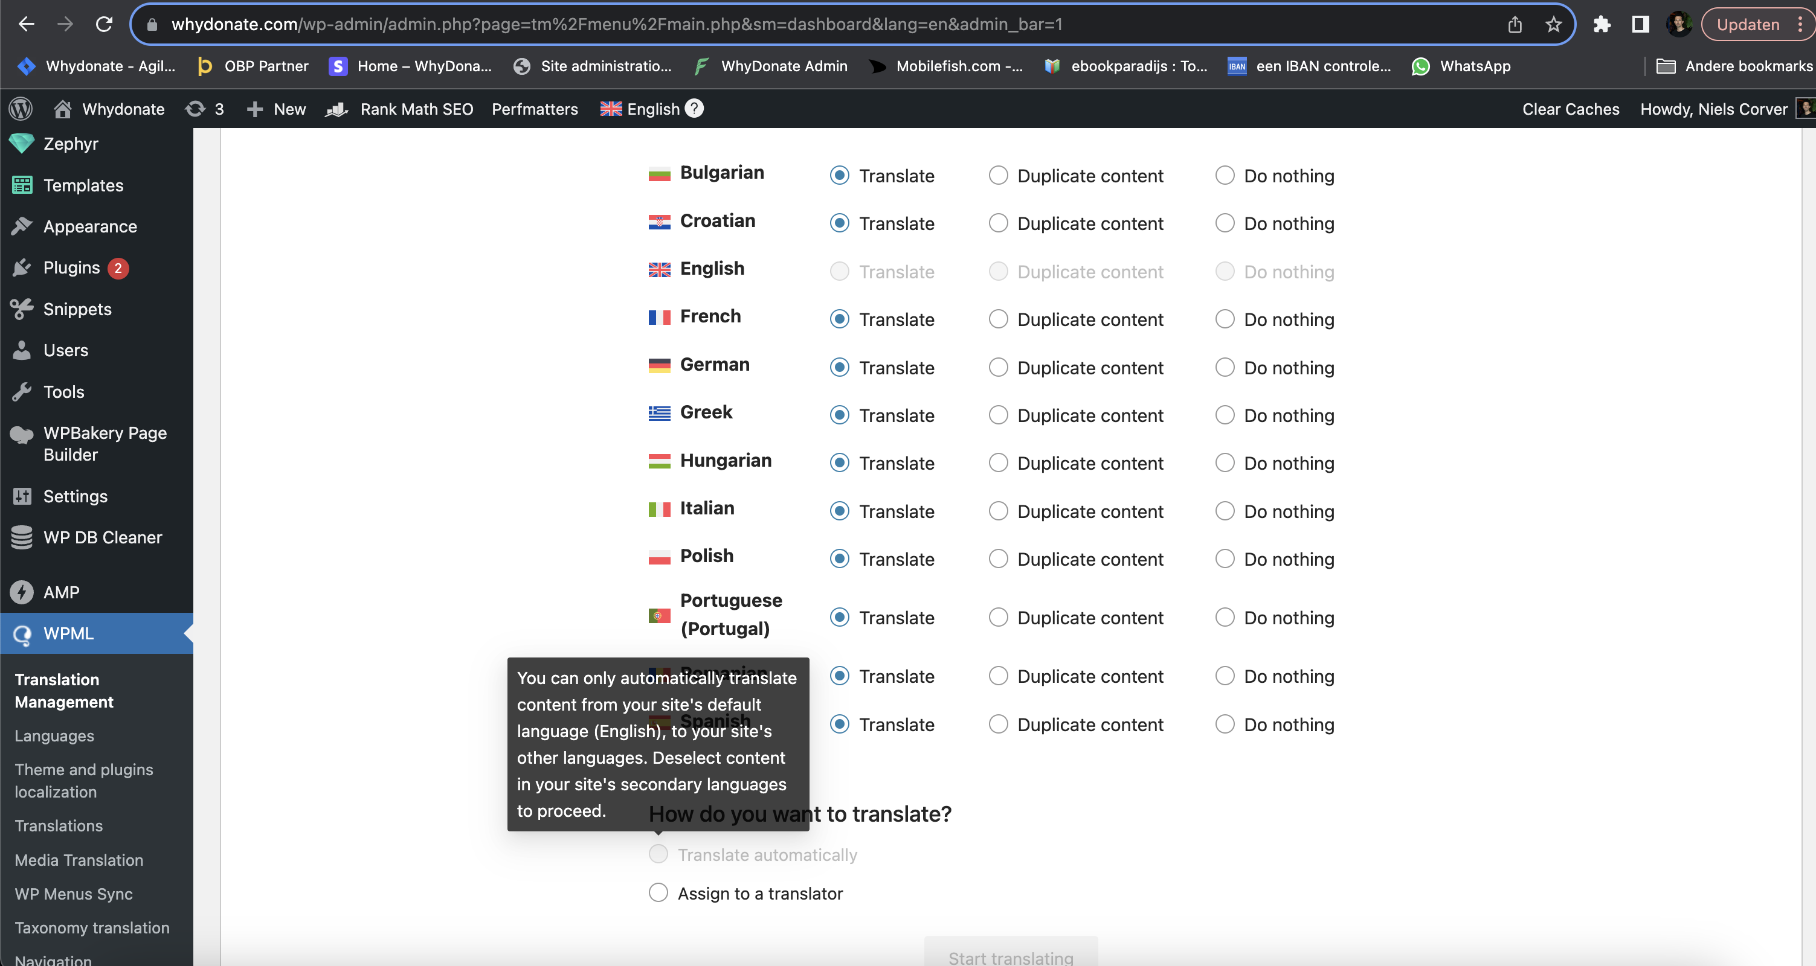Open the een IBAN controle bookmark
Screen dimensions: 1816x966
coord(1309,66)
